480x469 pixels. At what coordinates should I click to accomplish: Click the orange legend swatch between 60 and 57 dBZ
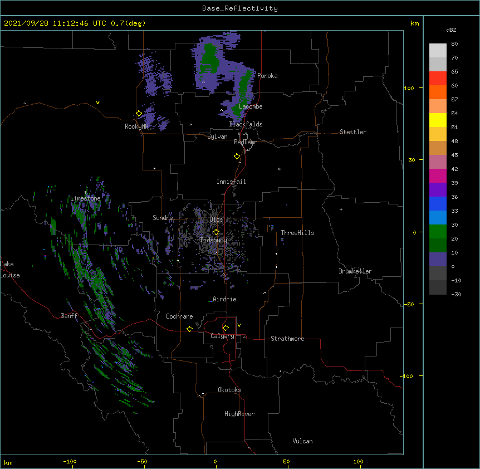[x=438, y=92]
